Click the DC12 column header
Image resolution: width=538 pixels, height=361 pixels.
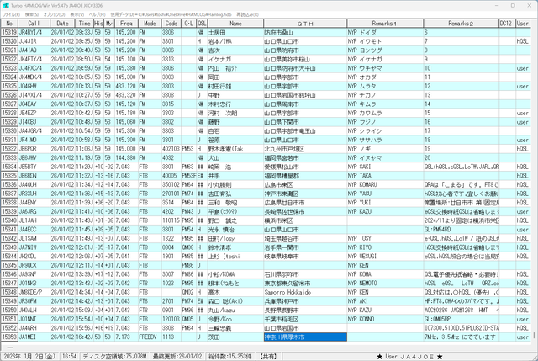(x=507, y=24)
